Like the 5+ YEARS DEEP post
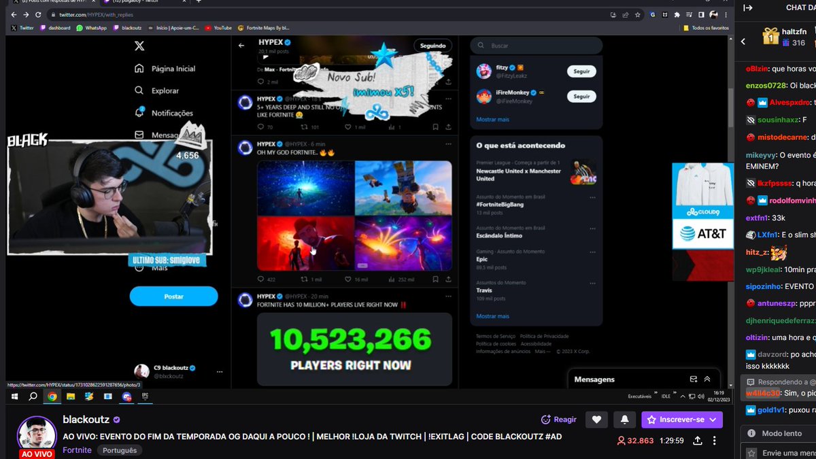Screen dimensions: 816x459 pyautogui.click(x=356, y=127)
